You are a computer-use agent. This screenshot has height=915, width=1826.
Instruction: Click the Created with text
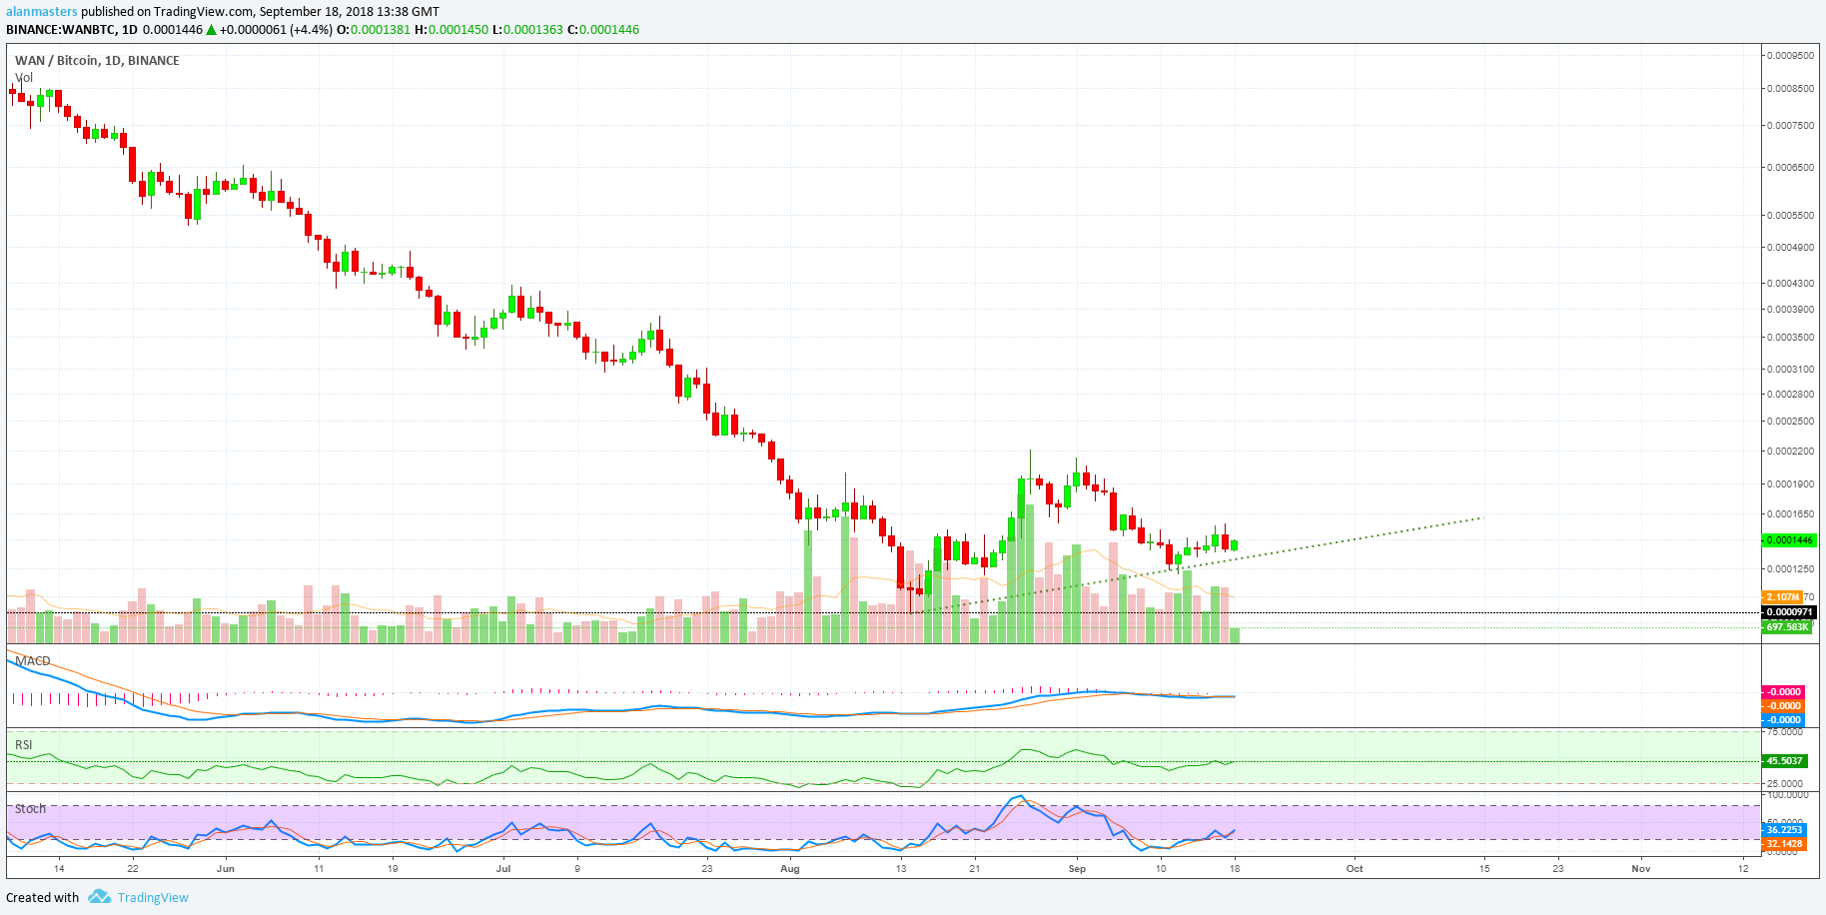(x=43, y=897)
